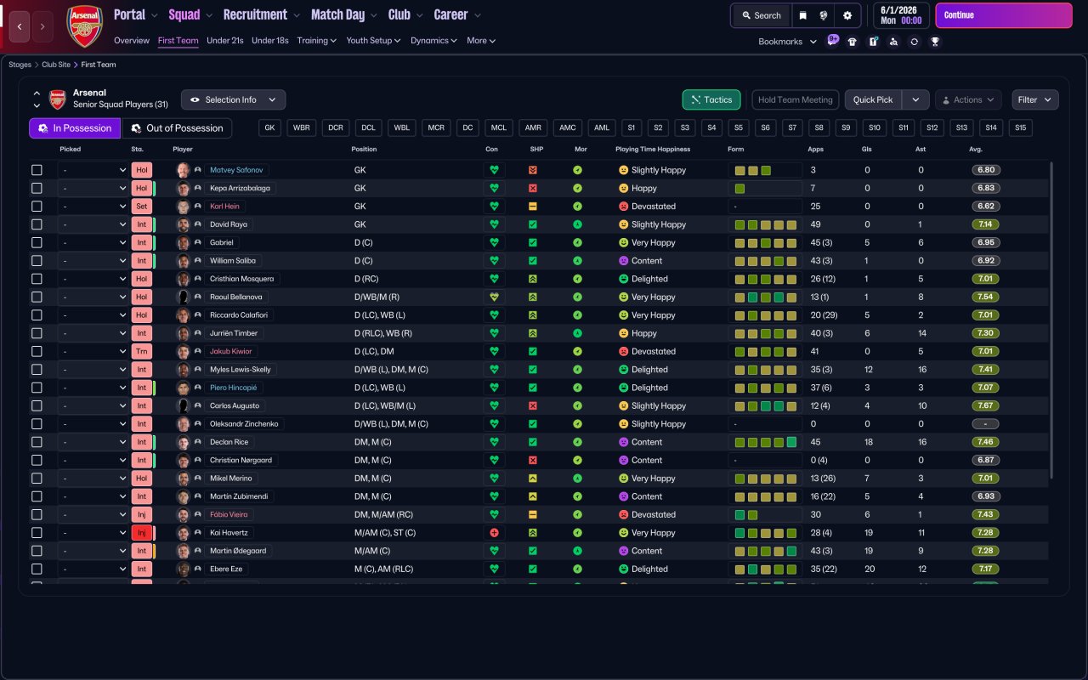Open the Tactics button
1088x680 pixels.
click(711, 99)
